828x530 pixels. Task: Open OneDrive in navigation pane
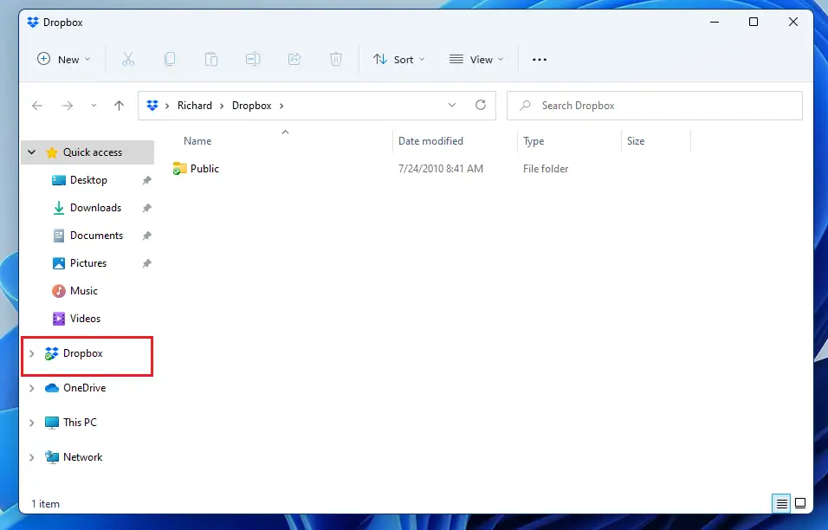tap(85, 388)
